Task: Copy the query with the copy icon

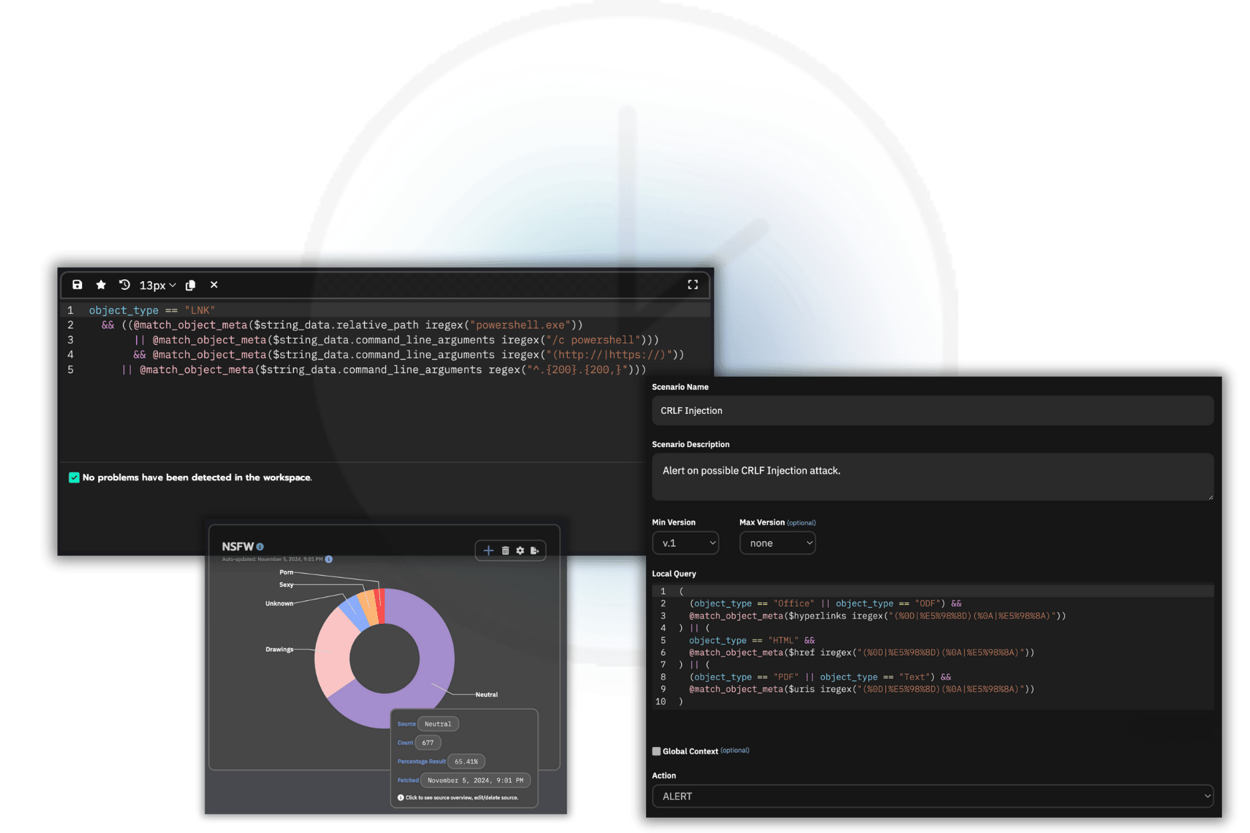Action: click(191, 285)
